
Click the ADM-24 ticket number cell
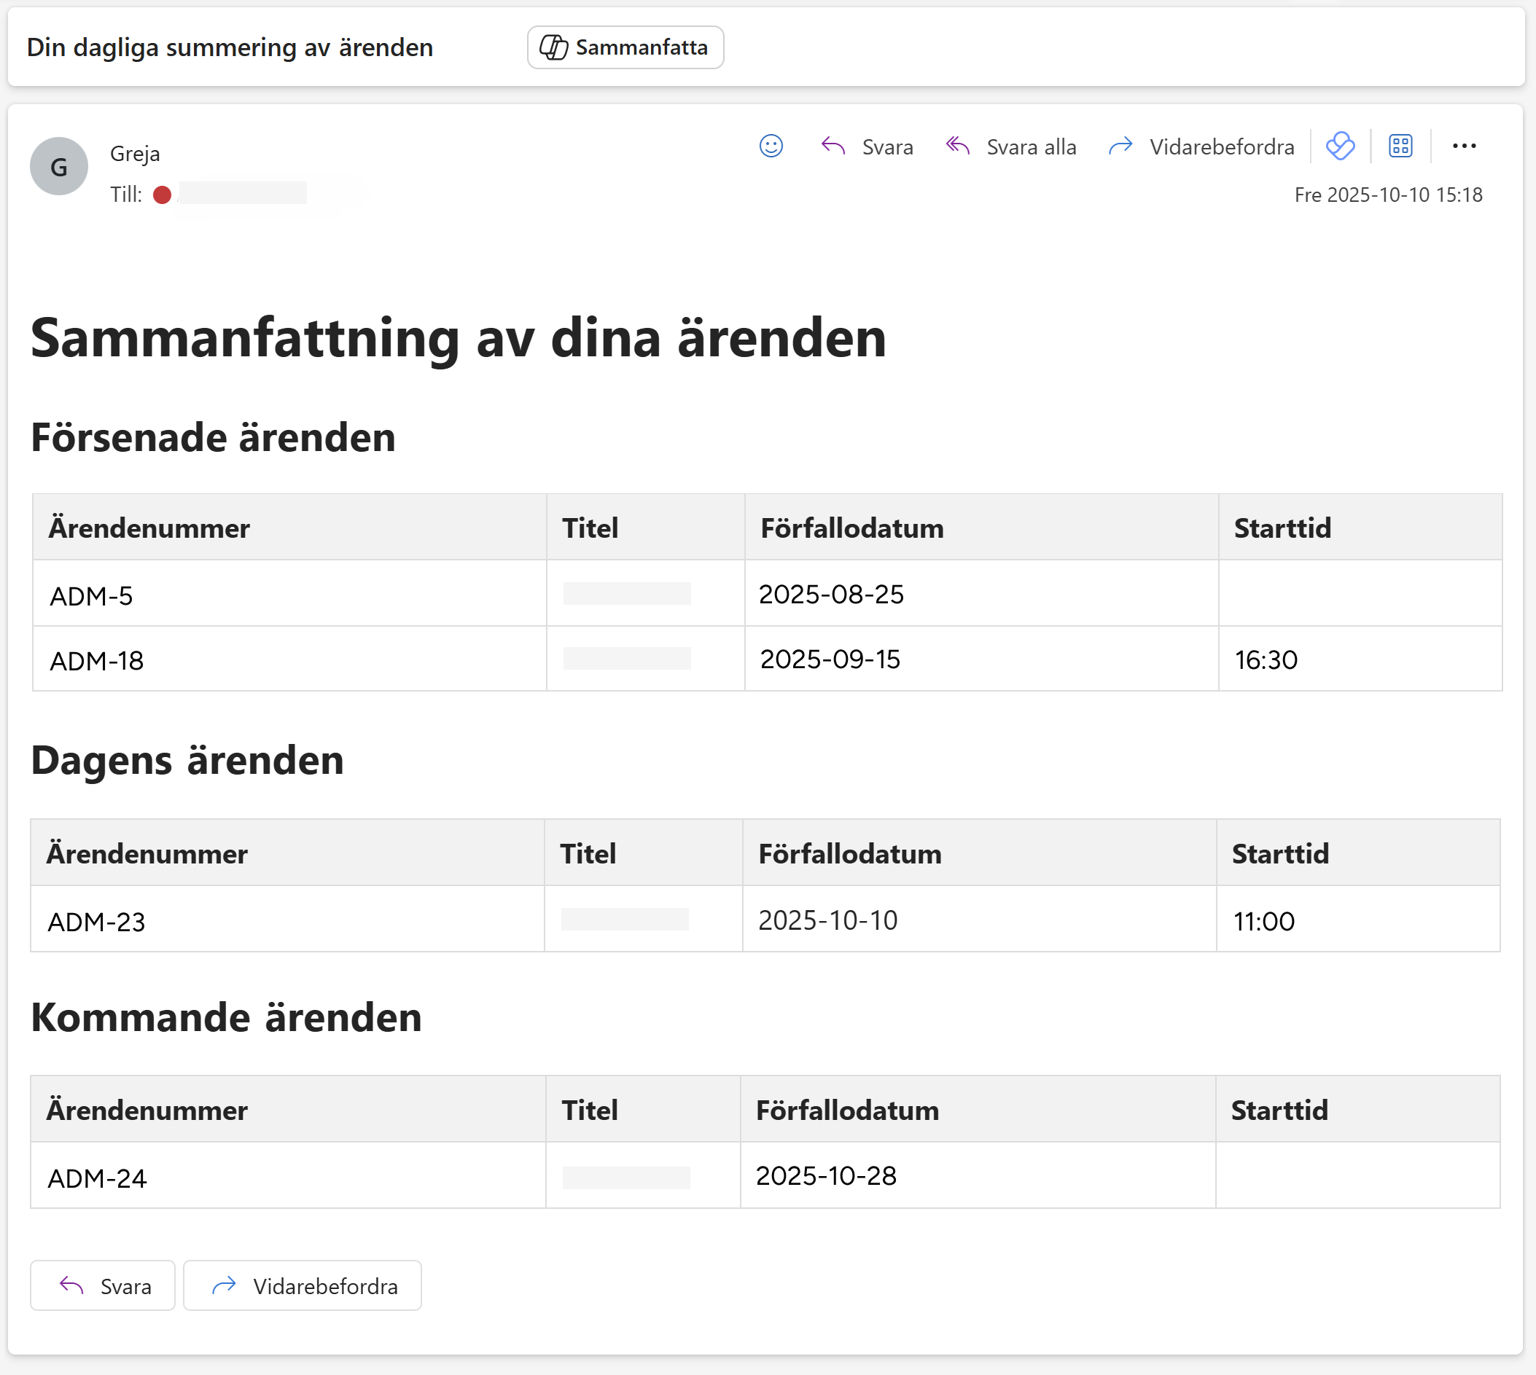pyautogui.click(x=97, y=1178)
